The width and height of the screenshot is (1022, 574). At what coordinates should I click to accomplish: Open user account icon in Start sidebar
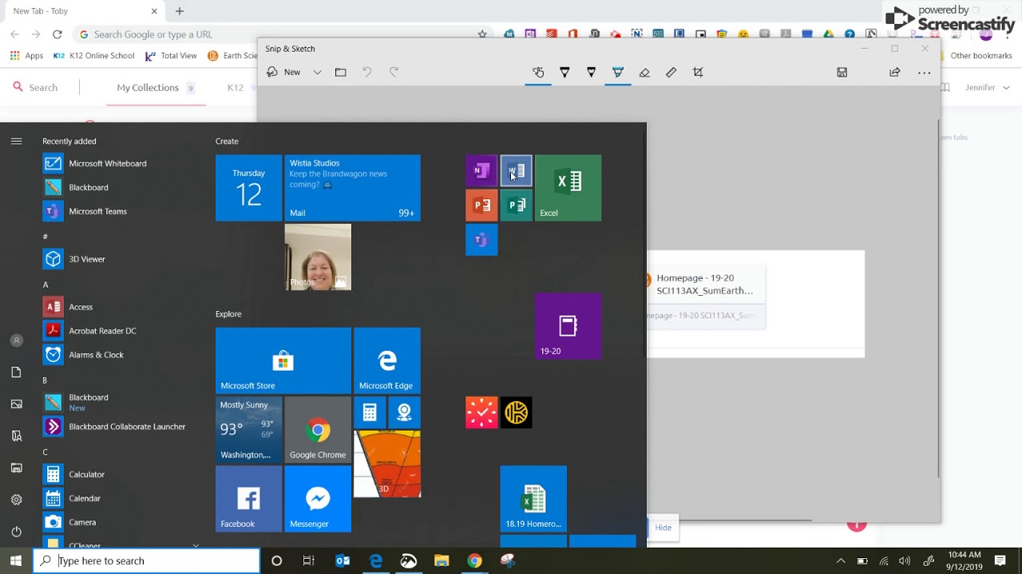click(x=16, y=340)
